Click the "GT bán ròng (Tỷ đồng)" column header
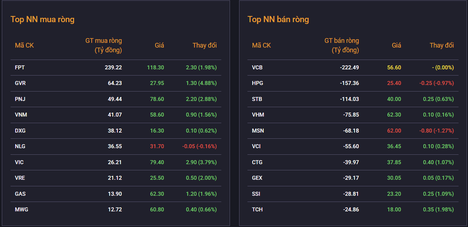 click(342, 45)
